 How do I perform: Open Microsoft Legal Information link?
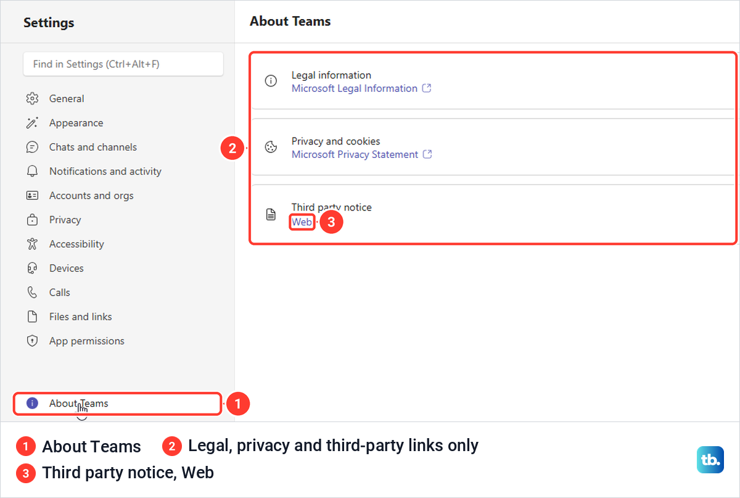point(355,88)
